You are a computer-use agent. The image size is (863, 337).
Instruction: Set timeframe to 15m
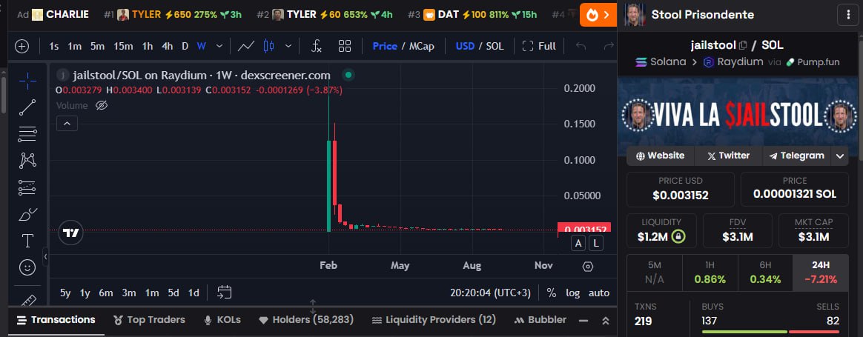coord(123,46)
